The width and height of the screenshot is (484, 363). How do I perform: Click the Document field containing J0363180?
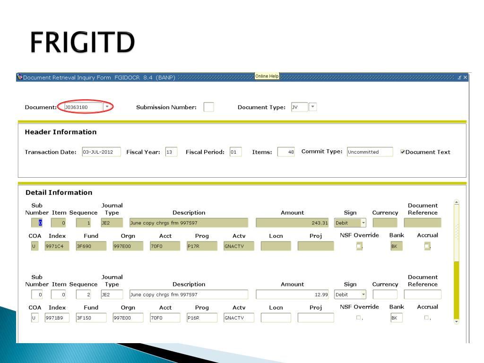click(83, 107)
